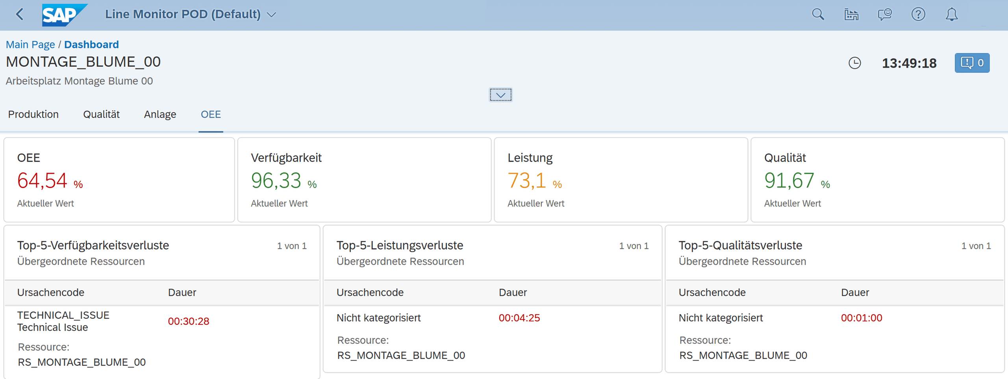Open the Anlage tab
This screenshot has width=1008, height=379.
click(159, 114)
